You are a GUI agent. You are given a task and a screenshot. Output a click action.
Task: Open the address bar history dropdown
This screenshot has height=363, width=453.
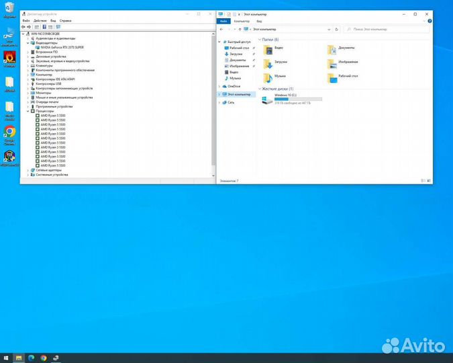click(x=329, y=29)
